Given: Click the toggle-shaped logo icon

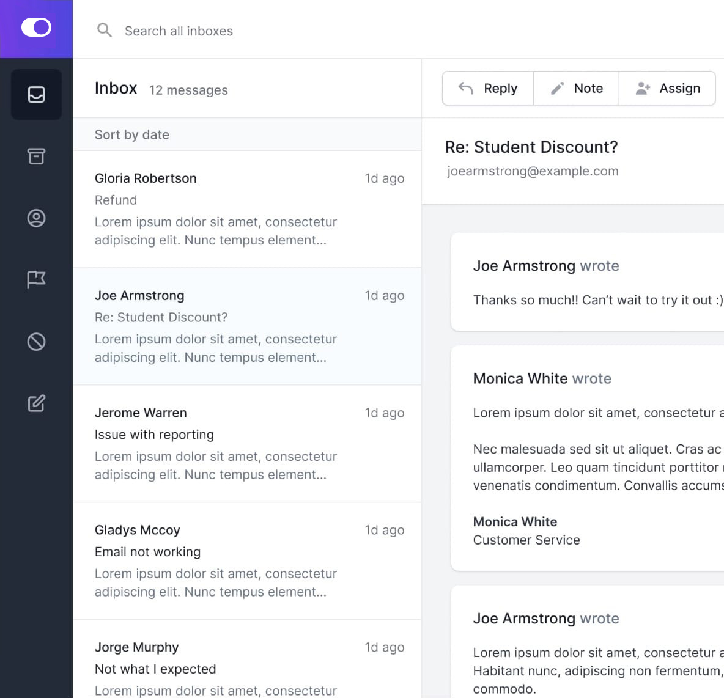Looking at the screenshot, I should [x=36, y=28].
